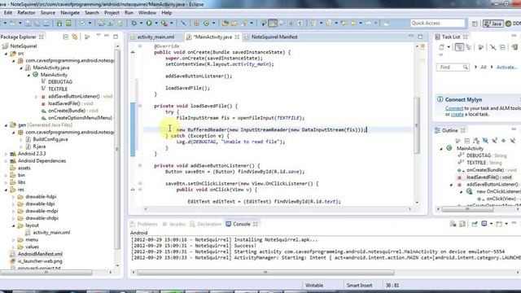The width and height of the screenshot is (521, 293).
Task: Open the Refactor menu
Action: tap(26, 13)
